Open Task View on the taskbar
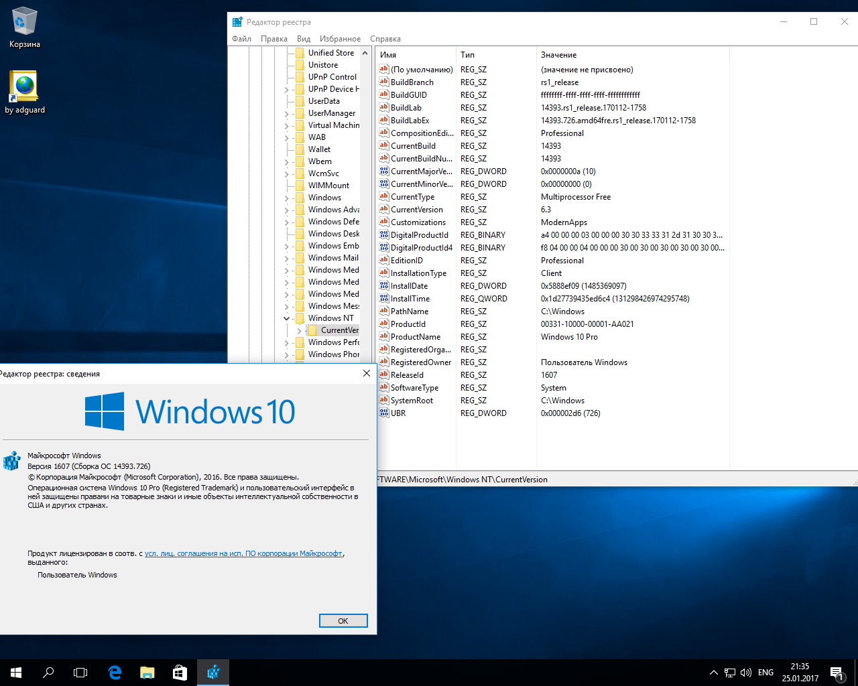Image resolution: width=858 pixels, height=686 pixels. point(80,673)
